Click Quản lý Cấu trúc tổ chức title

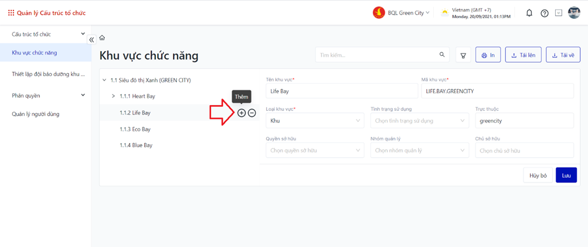tap(52, 13)
